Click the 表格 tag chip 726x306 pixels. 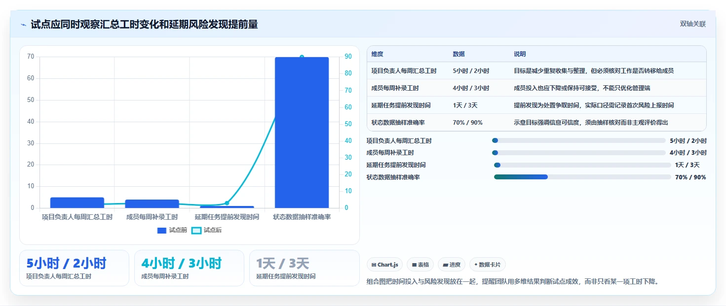pos(420,265)
